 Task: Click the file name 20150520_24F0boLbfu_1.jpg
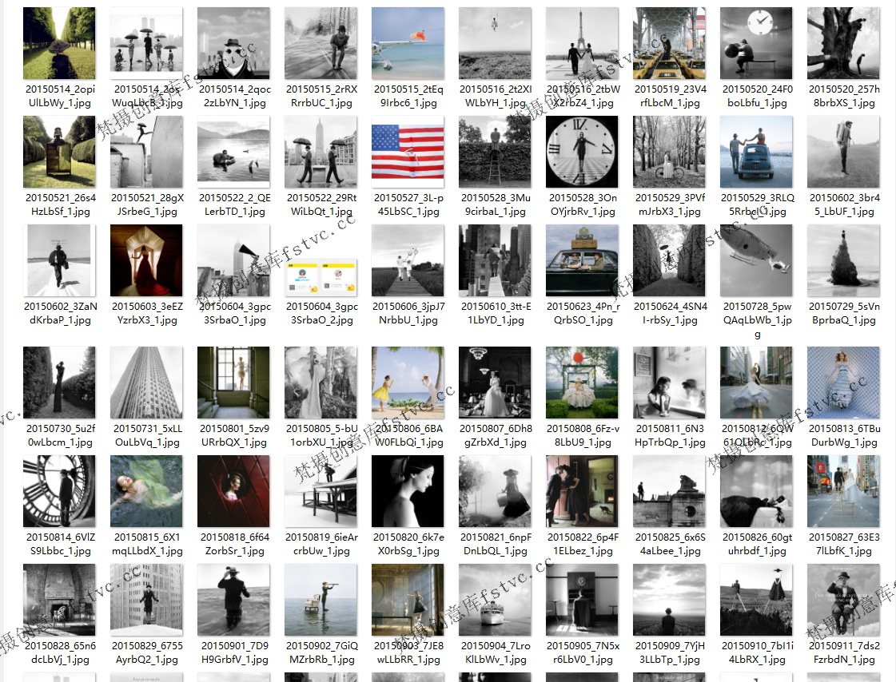pyautogui.click(x=757, y=96)
